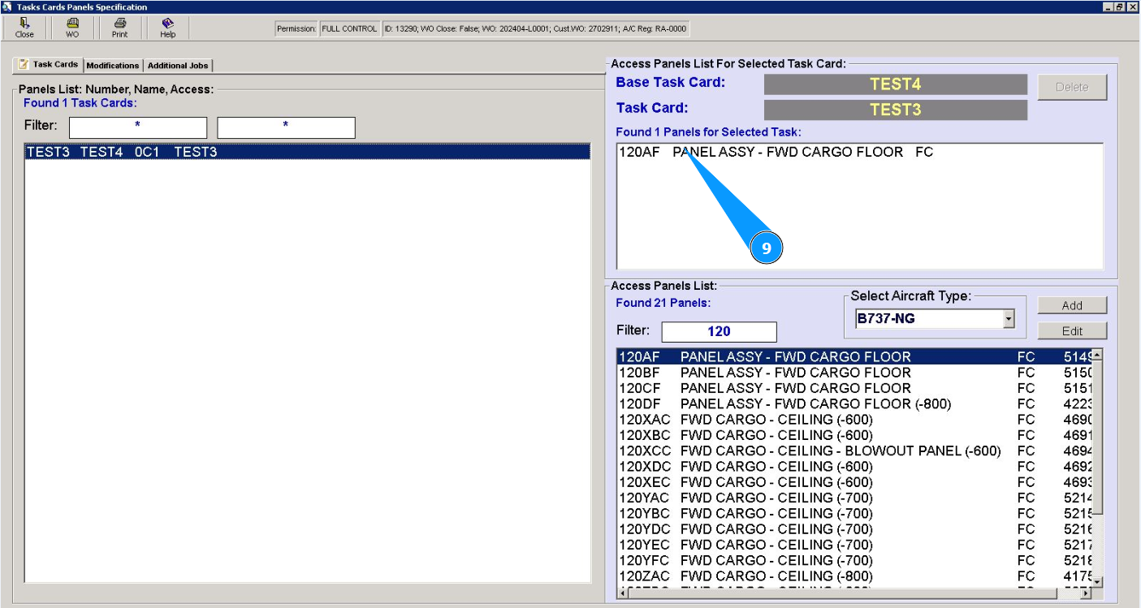Restore down the Tasks Cards Panels Specification window
The height and width of the screenshot is (608, 1141).
[x=1121, y=6]
